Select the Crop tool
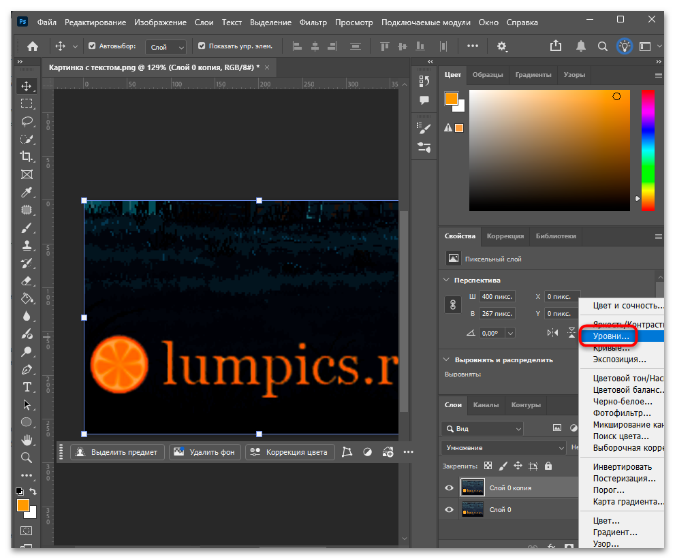The image size is (675, 559). pyautogui.click(x=27, y=157)
